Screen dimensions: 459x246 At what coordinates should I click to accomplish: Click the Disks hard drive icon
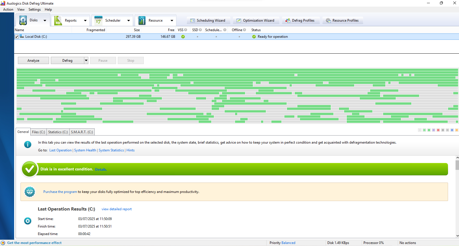(x=23, y=20)
